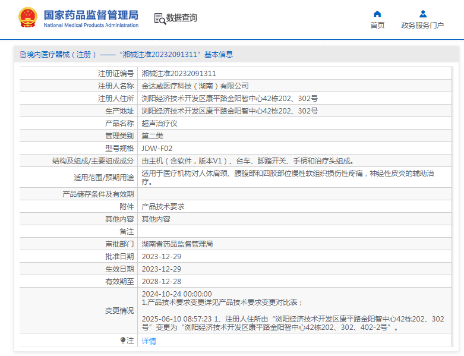Click the 产品储存条件及有效期 label
464x356 pixels.
click(x=98, y=194)
